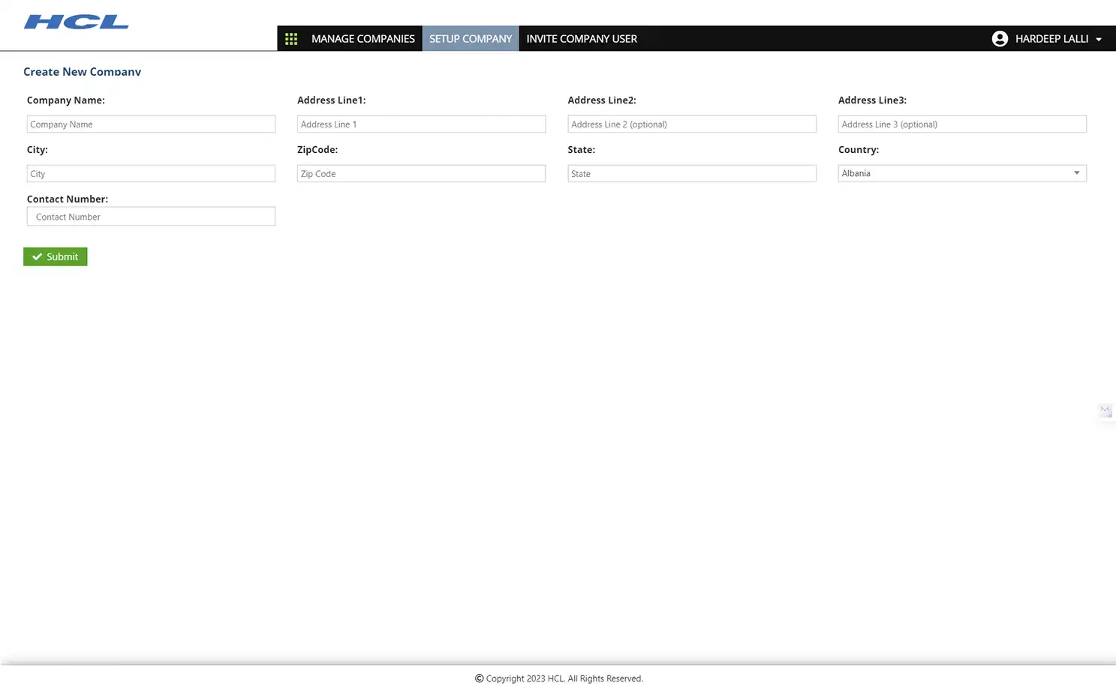Click the copyright symbol in the footer

478,678
